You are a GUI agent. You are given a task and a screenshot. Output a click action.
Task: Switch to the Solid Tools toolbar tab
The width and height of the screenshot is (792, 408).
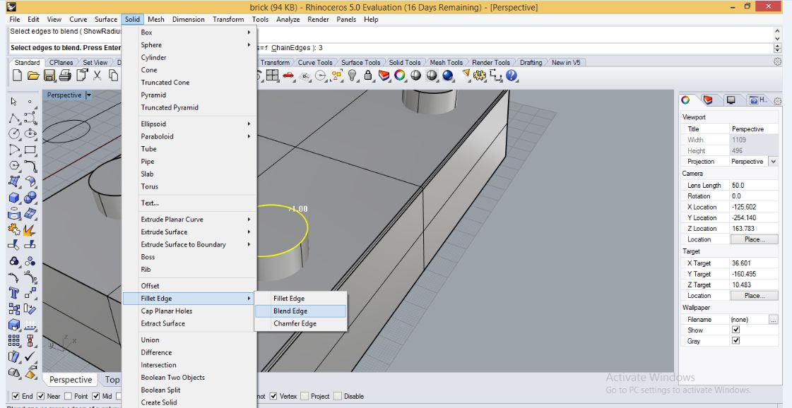click(x=405, y=63)
